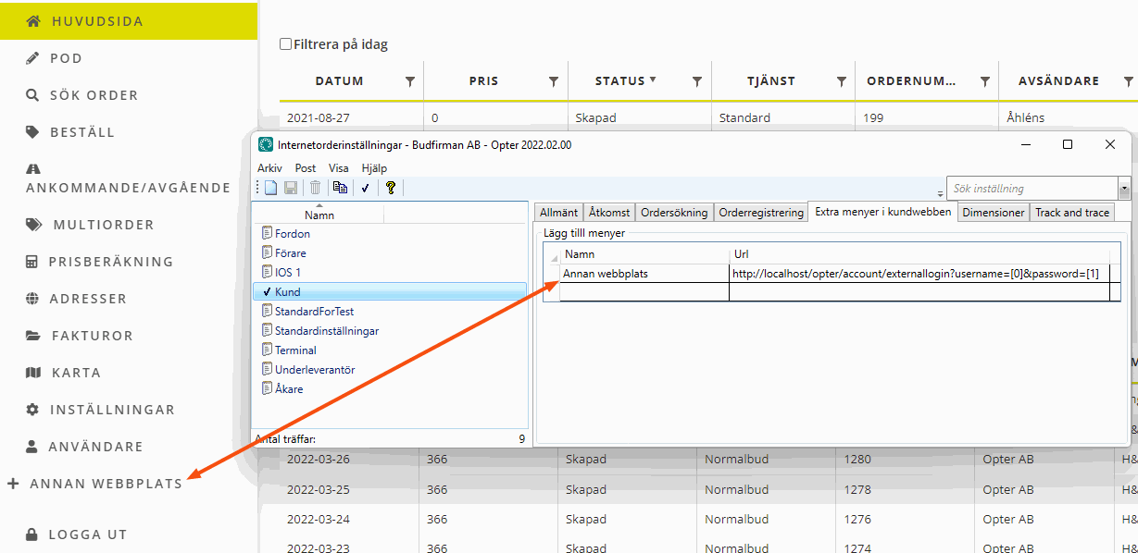
Task: Switch to the Track and trace tab
Action: [x=1071, y=213]
